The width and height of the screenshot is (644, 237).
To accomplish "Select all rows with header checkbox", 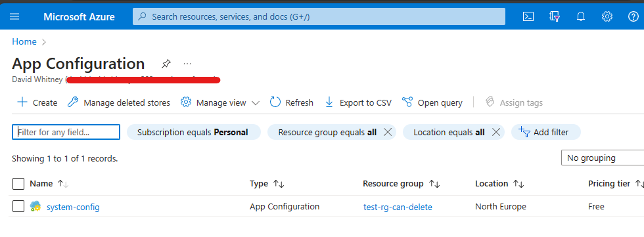I will pos(18,184).
